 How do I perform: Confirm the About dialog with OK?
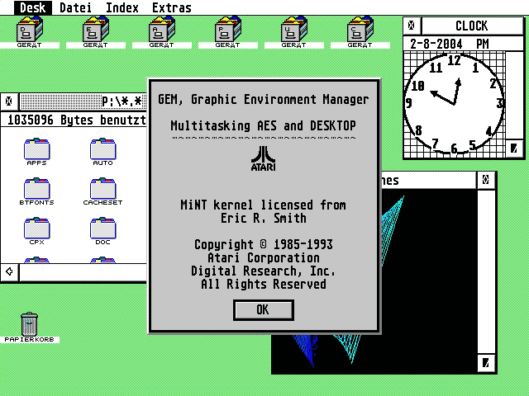[x=263, y=310]
